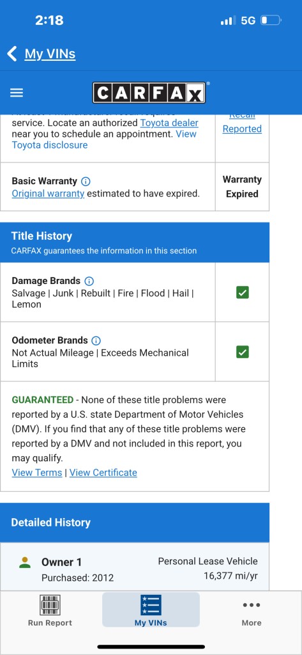This screenshot has height=655, width=302.
Task: Open the Original warranty link
Action: [x=48, y=194]
